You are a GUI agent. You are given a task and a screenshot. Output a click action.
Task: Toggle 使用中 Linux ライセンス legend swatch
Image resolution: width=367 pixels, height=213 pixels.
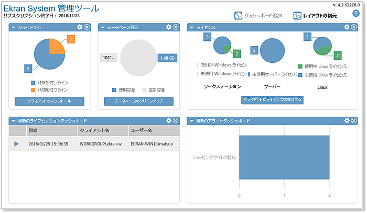(x=300, y=66)
